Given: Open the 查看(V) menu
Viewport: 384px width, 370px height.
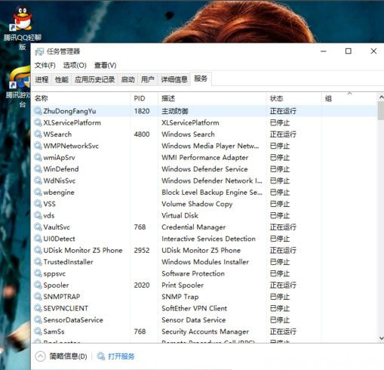Looking at the screenshot, I should pos(105,66).
